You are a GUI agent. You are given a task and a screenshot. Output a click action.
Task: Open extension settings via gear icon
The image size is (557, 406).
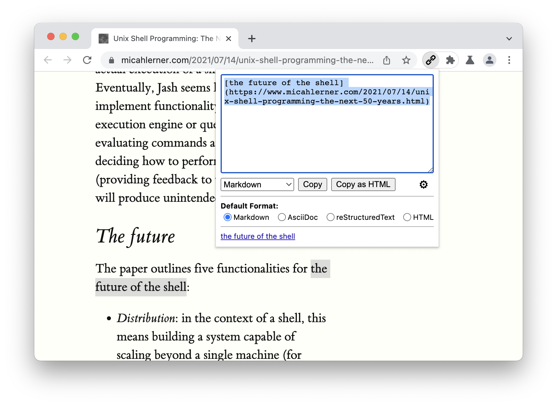pyautogui.click(x=423, y=184)
